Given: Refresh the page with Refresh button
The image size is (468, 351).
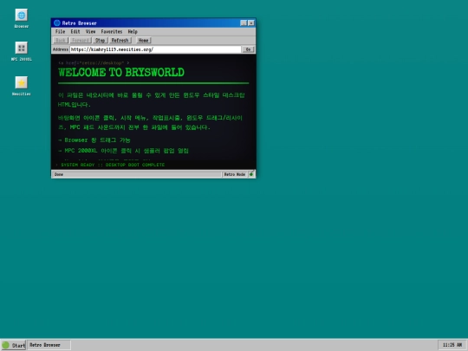Looking at the screenshot, I should coord(120,40).
